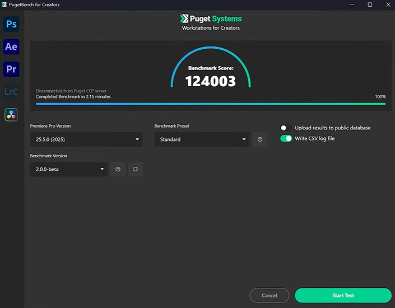395x308 pixels.
Task: Click the Puget Systems logo
Action: [211, 19]
